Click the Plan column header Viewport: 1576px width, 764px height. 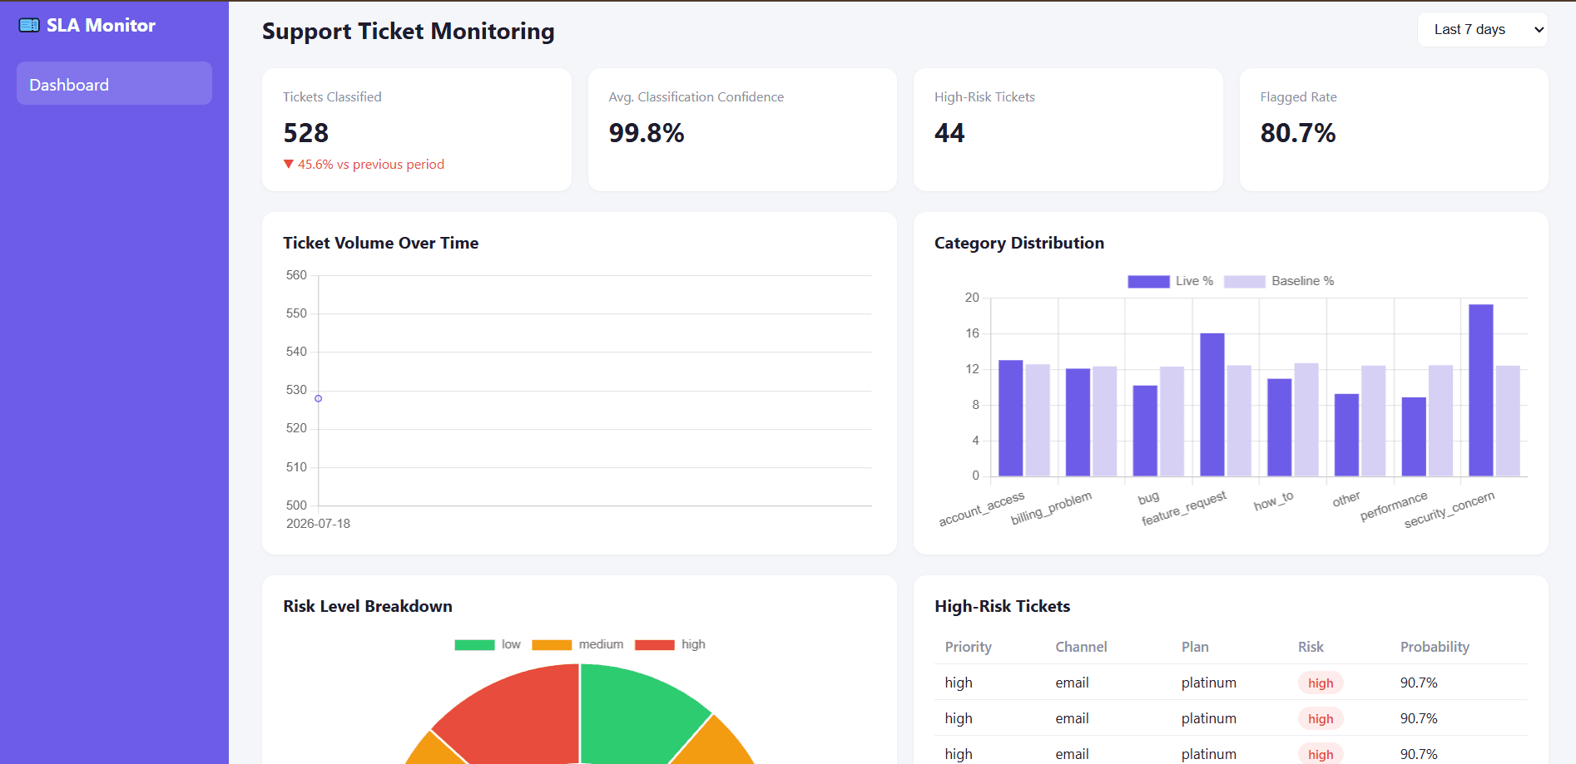pyautogui.click(x=1195, y=647)
